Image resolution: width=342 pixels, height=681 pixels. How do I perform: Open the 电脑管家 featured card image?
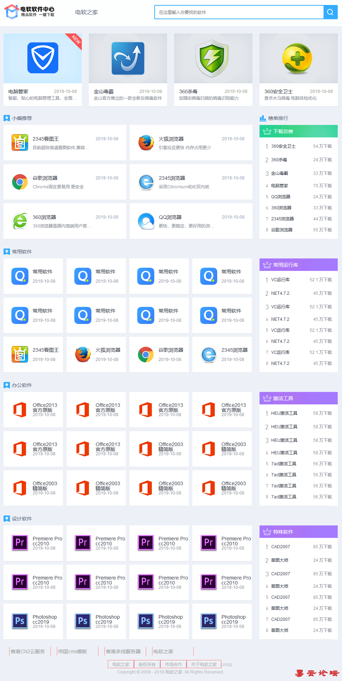pyautogui.click(x=43, y=58)
